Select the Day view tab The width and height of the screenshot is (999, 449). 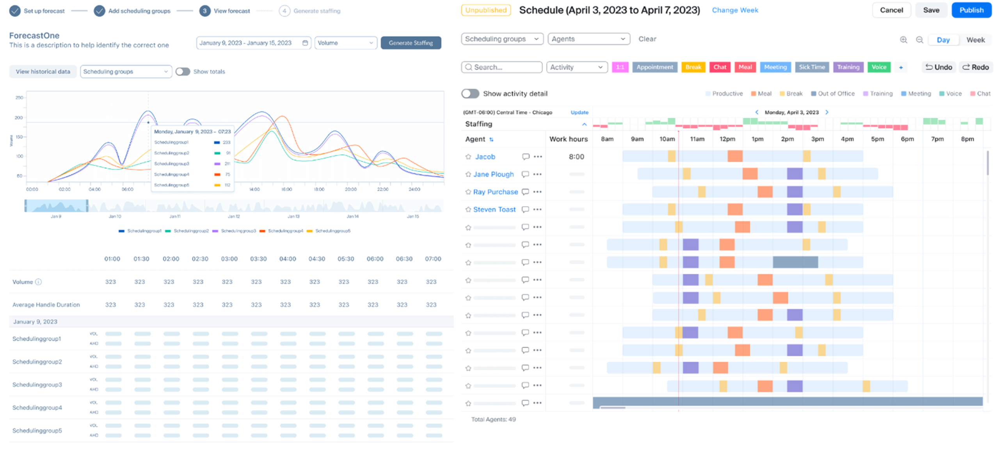tap(943, 40)
